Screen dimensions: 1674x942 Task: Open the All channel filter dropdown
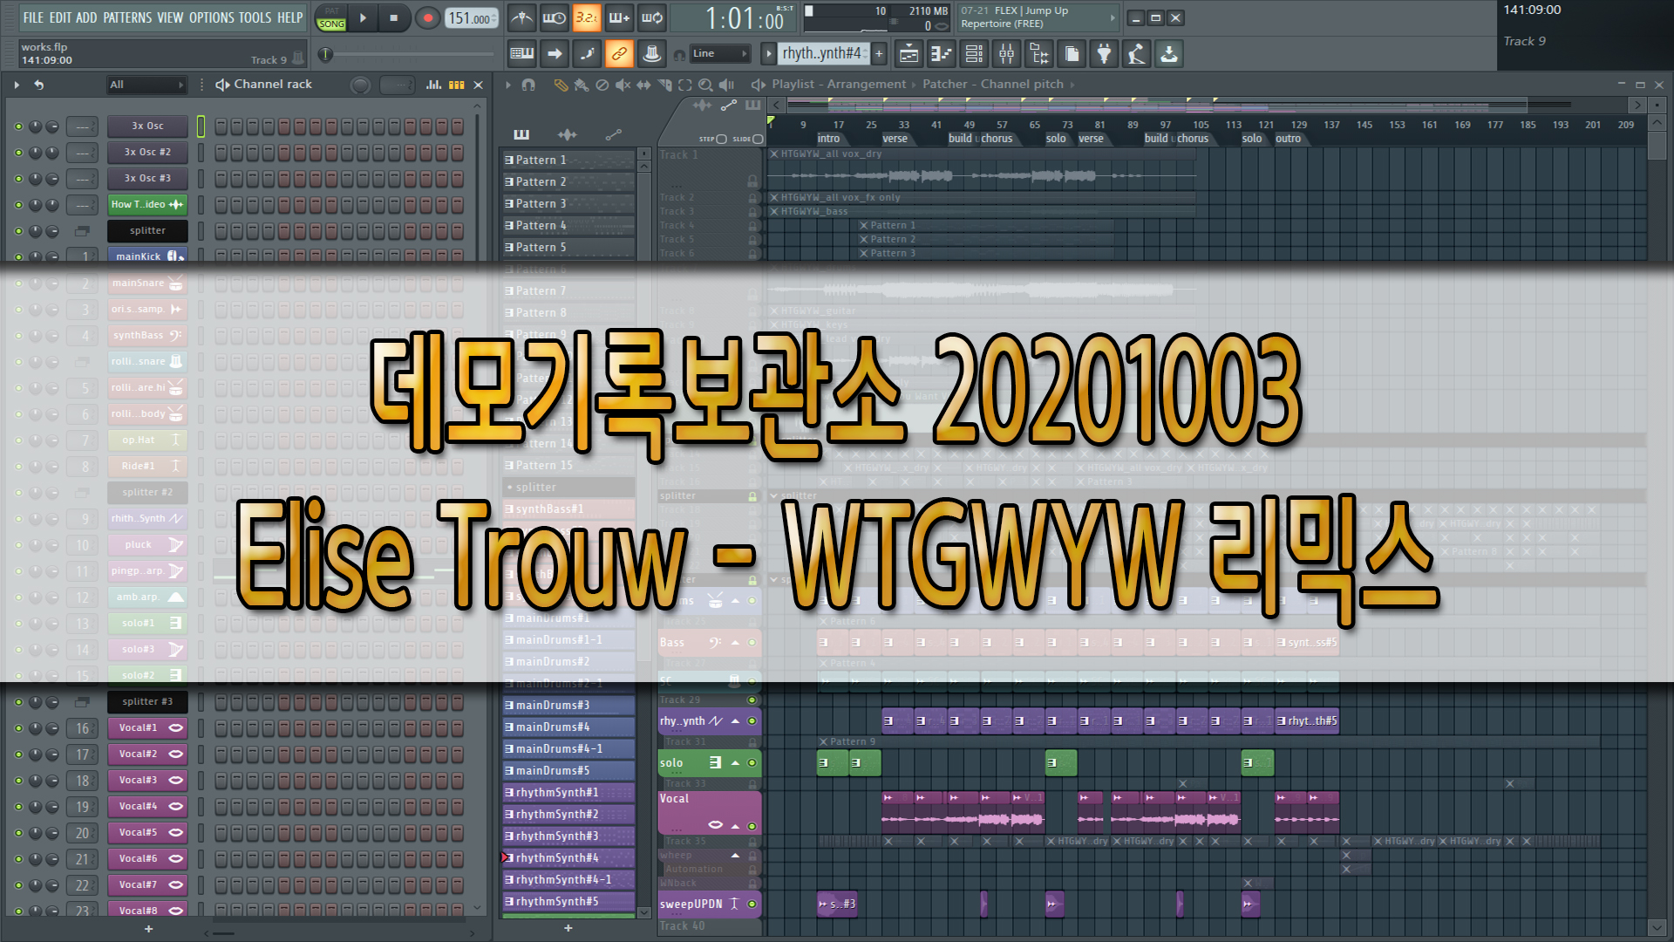point(146,85)
